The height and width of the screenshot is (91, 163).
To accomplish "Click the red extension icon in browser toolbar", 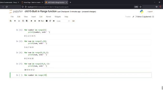I will (x=160, y=7).
